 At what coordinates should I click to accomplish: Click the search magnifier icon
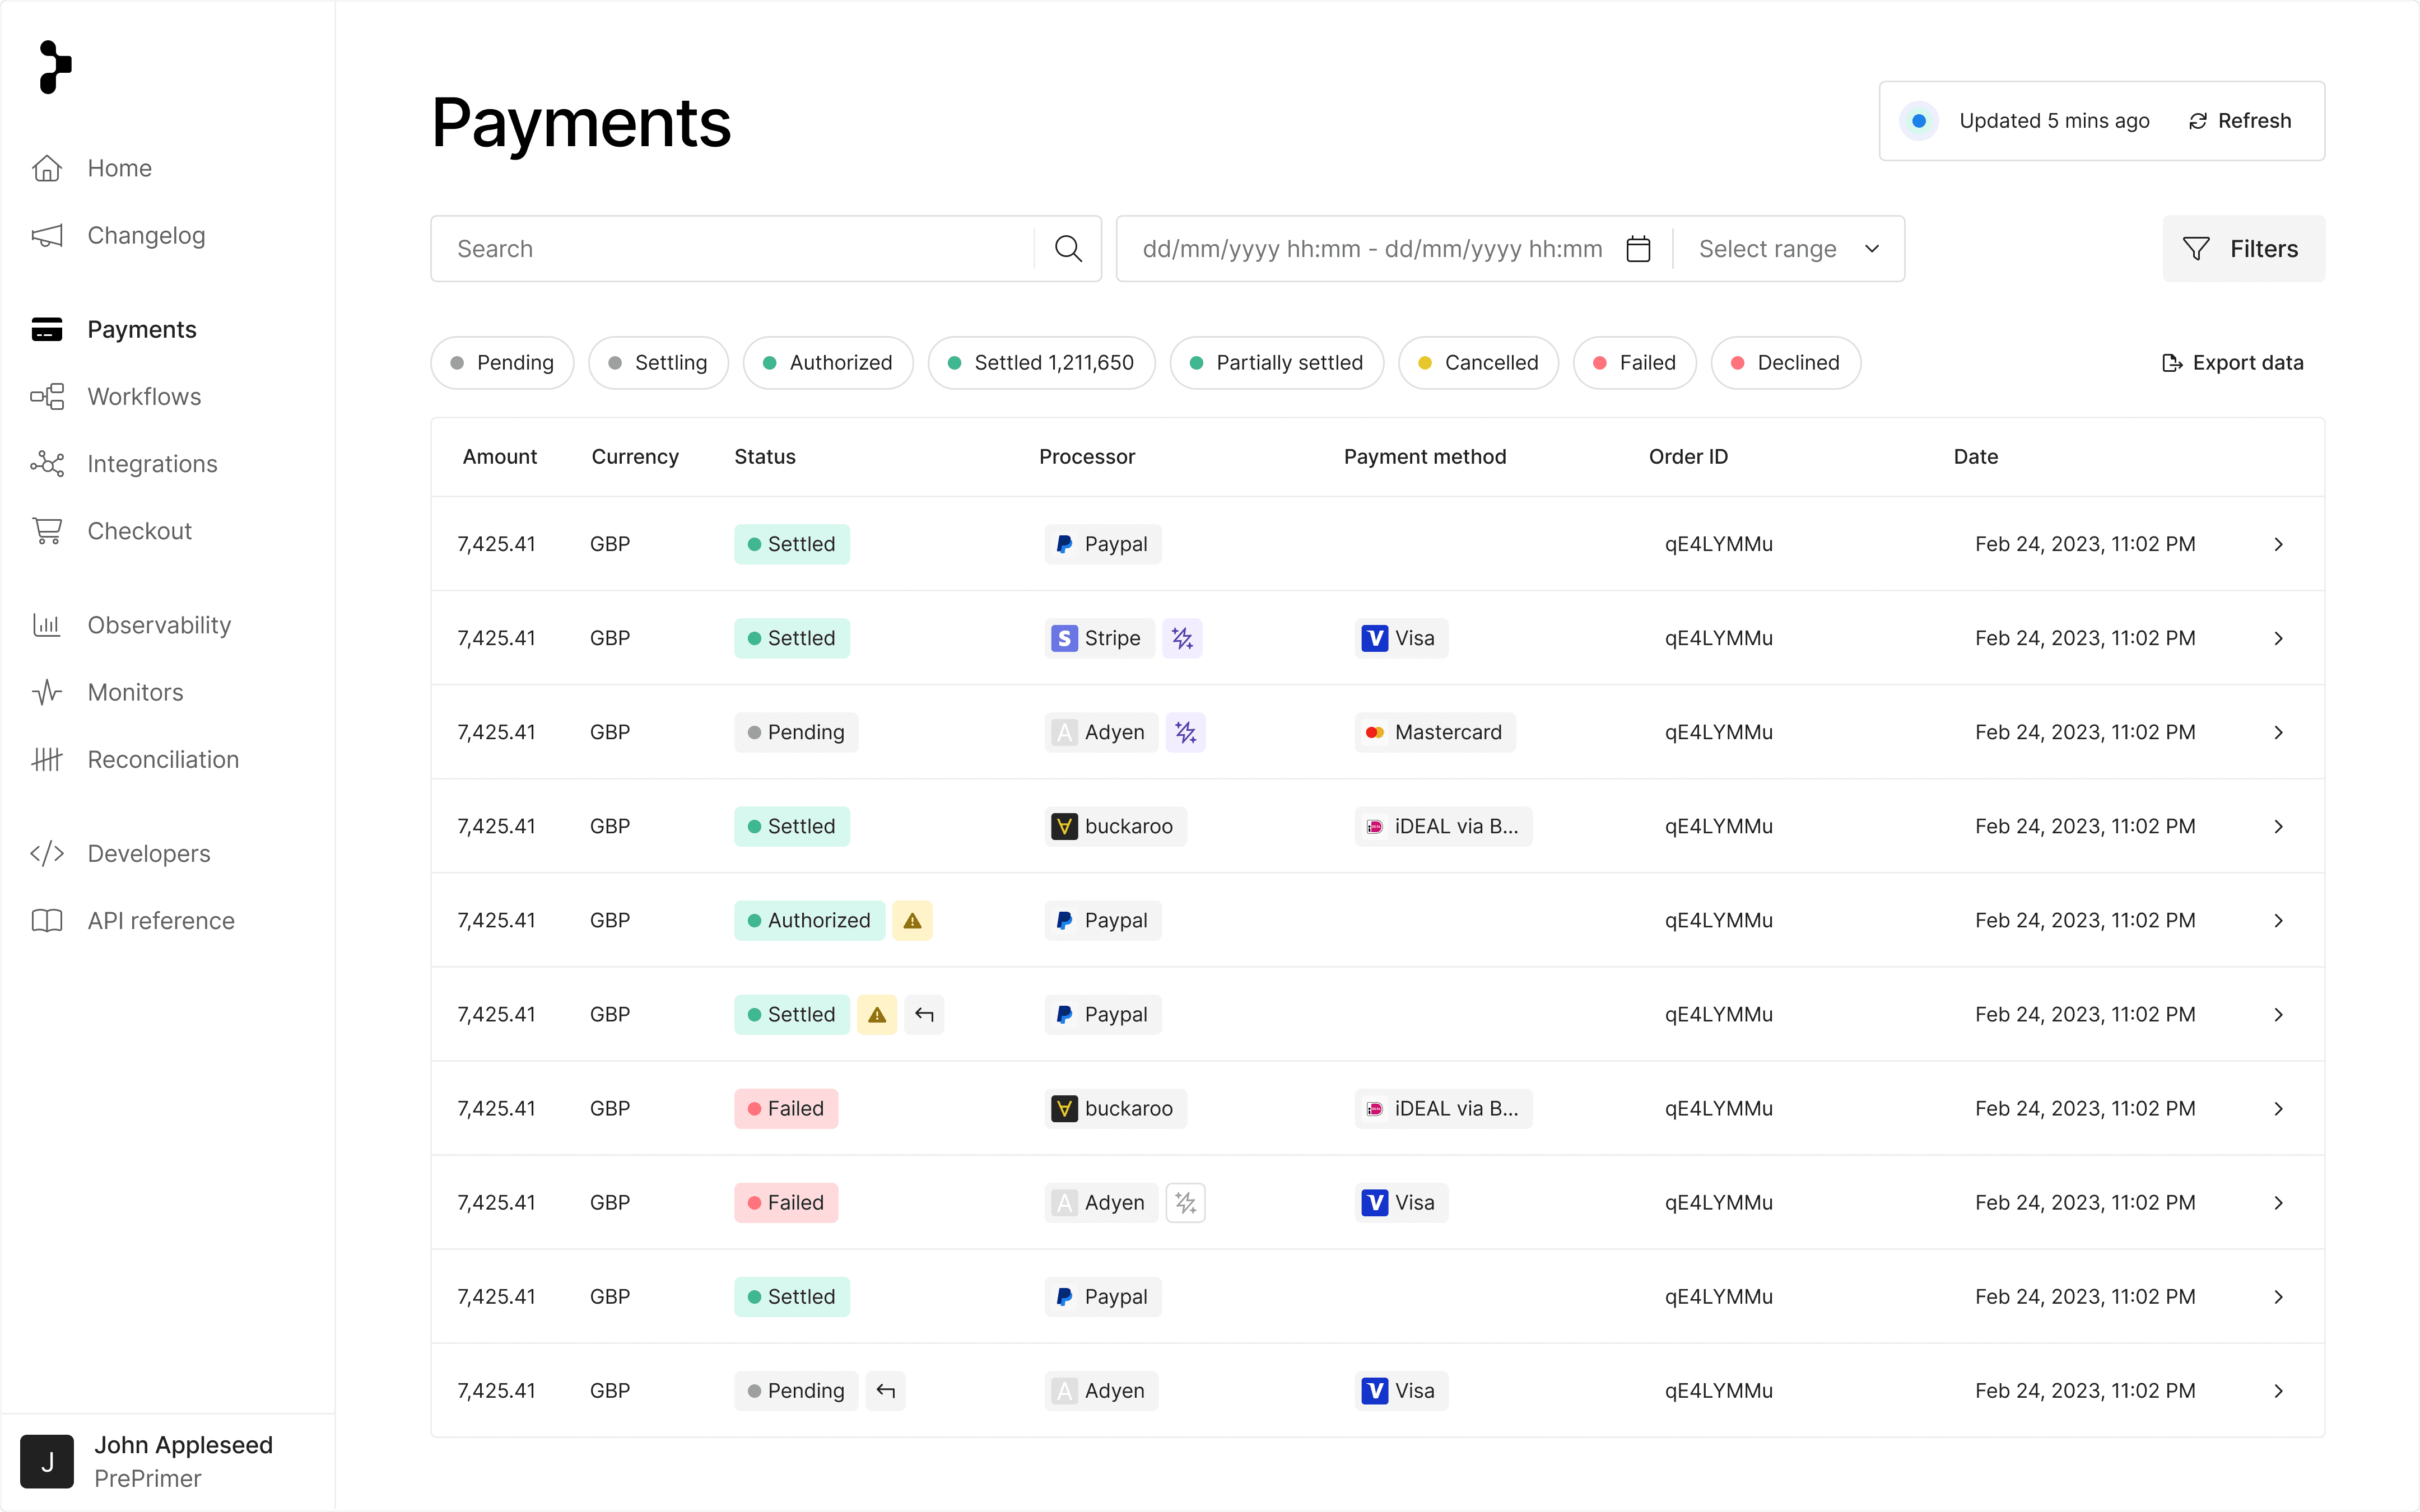click(x=1068, y=249)
